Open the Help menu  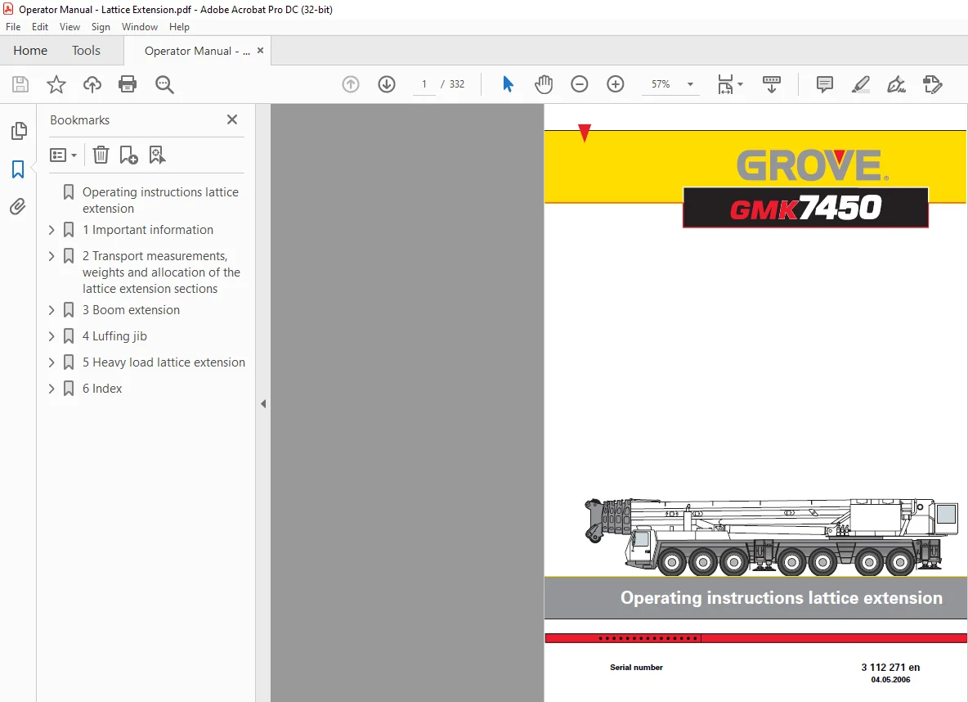(179, 26)
